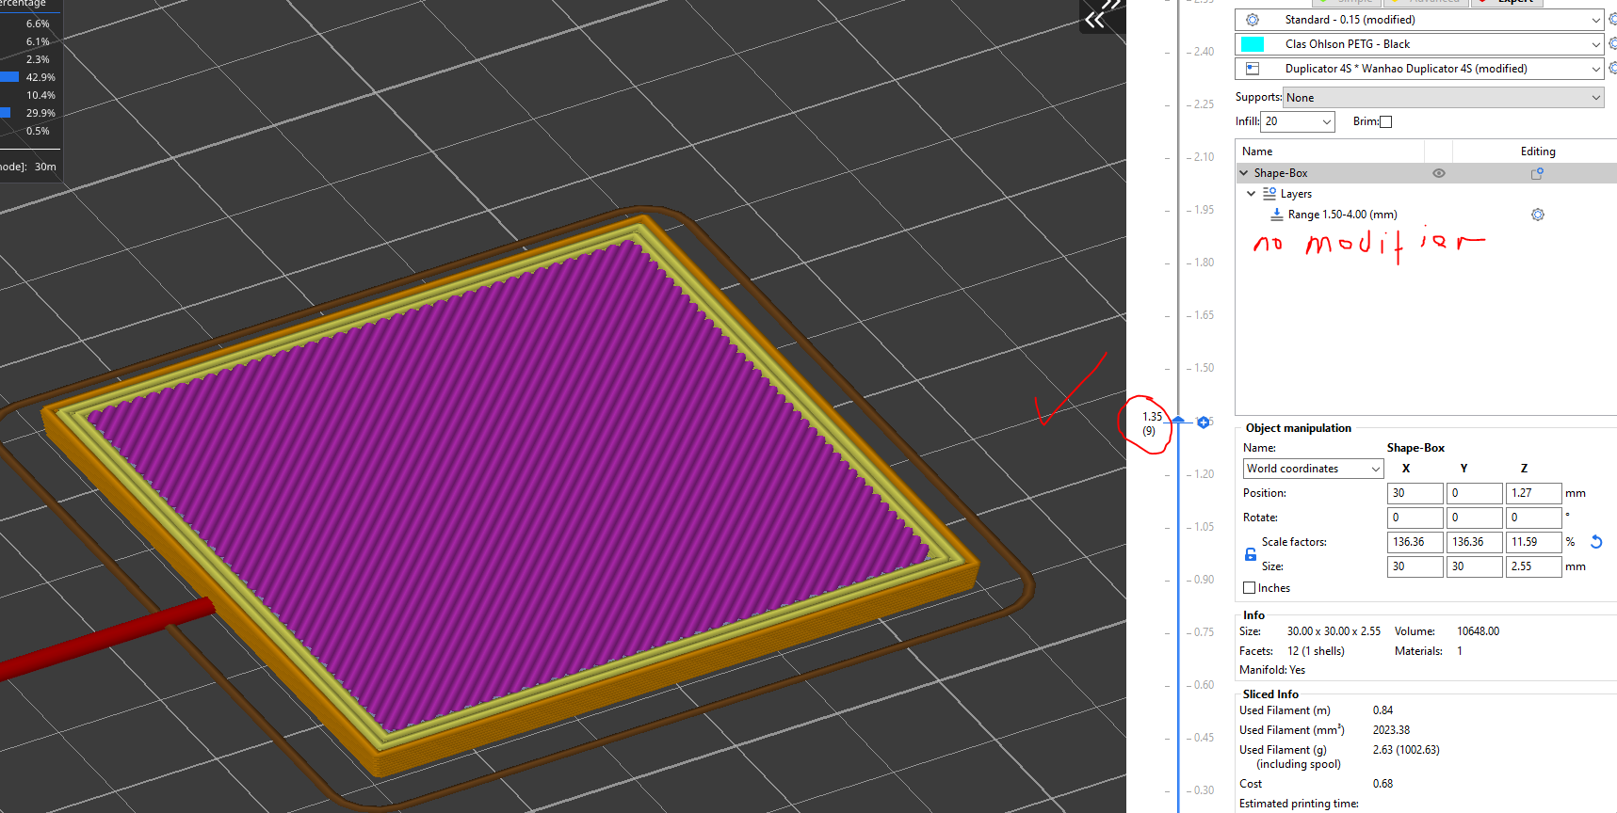Click the copy/settings icon in the Shape-Box row

coord(1537,173)
